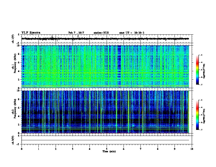Click inside the ch.1 spectrogram panel

click(105, 67)
